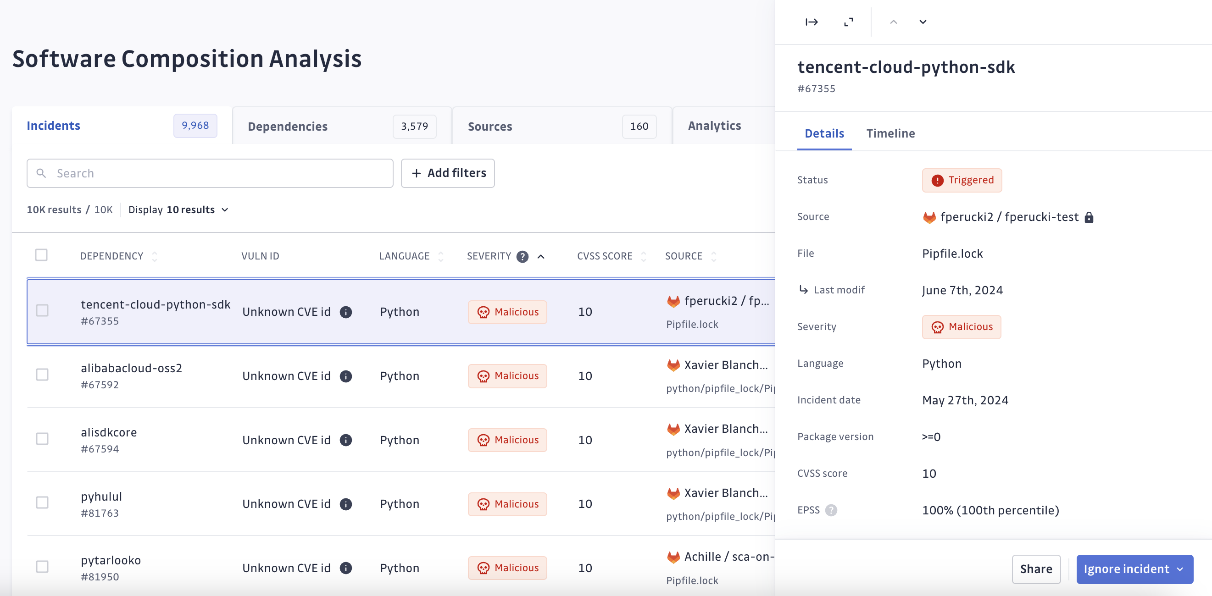Sort by the Dependency column
The height and width of the screenshot is (596, 1212).
tap(154, 256)
